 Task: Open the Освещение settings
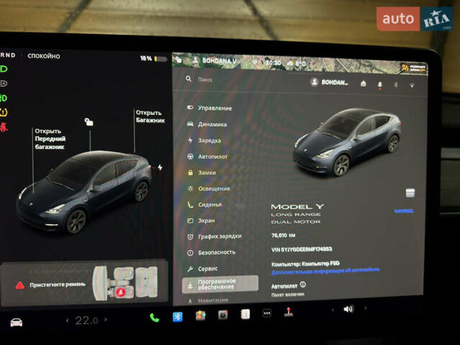[x=208, y=188]
